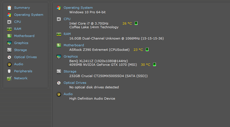Go to the Storage heading link in summary

70,71
